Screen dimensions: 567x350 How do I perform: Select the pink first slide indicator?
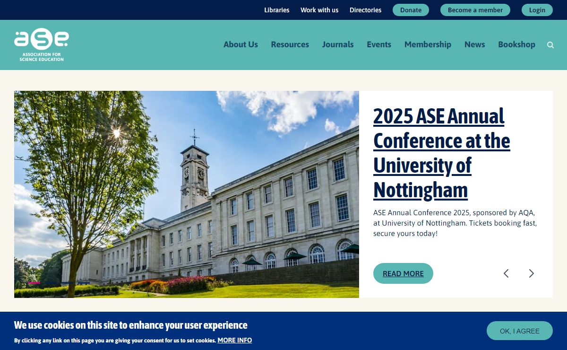tap(34, 283)
